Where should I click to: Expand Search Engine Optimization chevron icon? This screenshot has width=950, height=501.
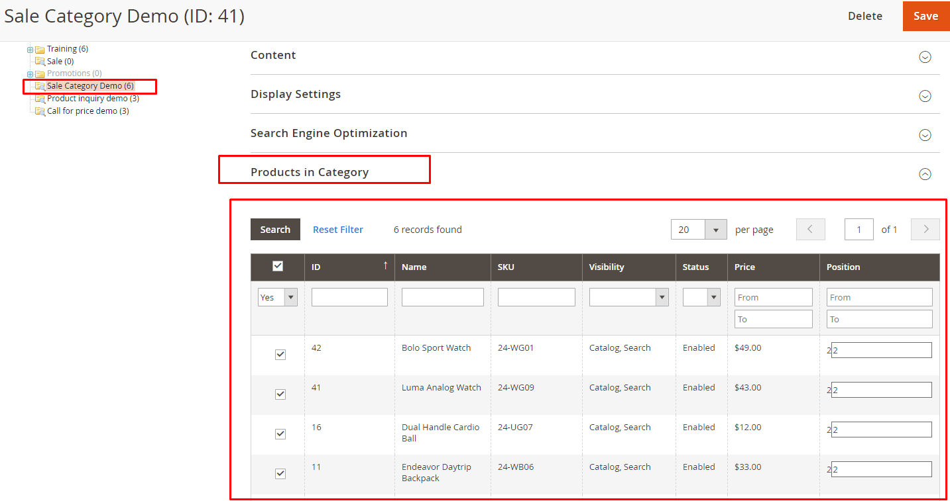pos(925,135)
